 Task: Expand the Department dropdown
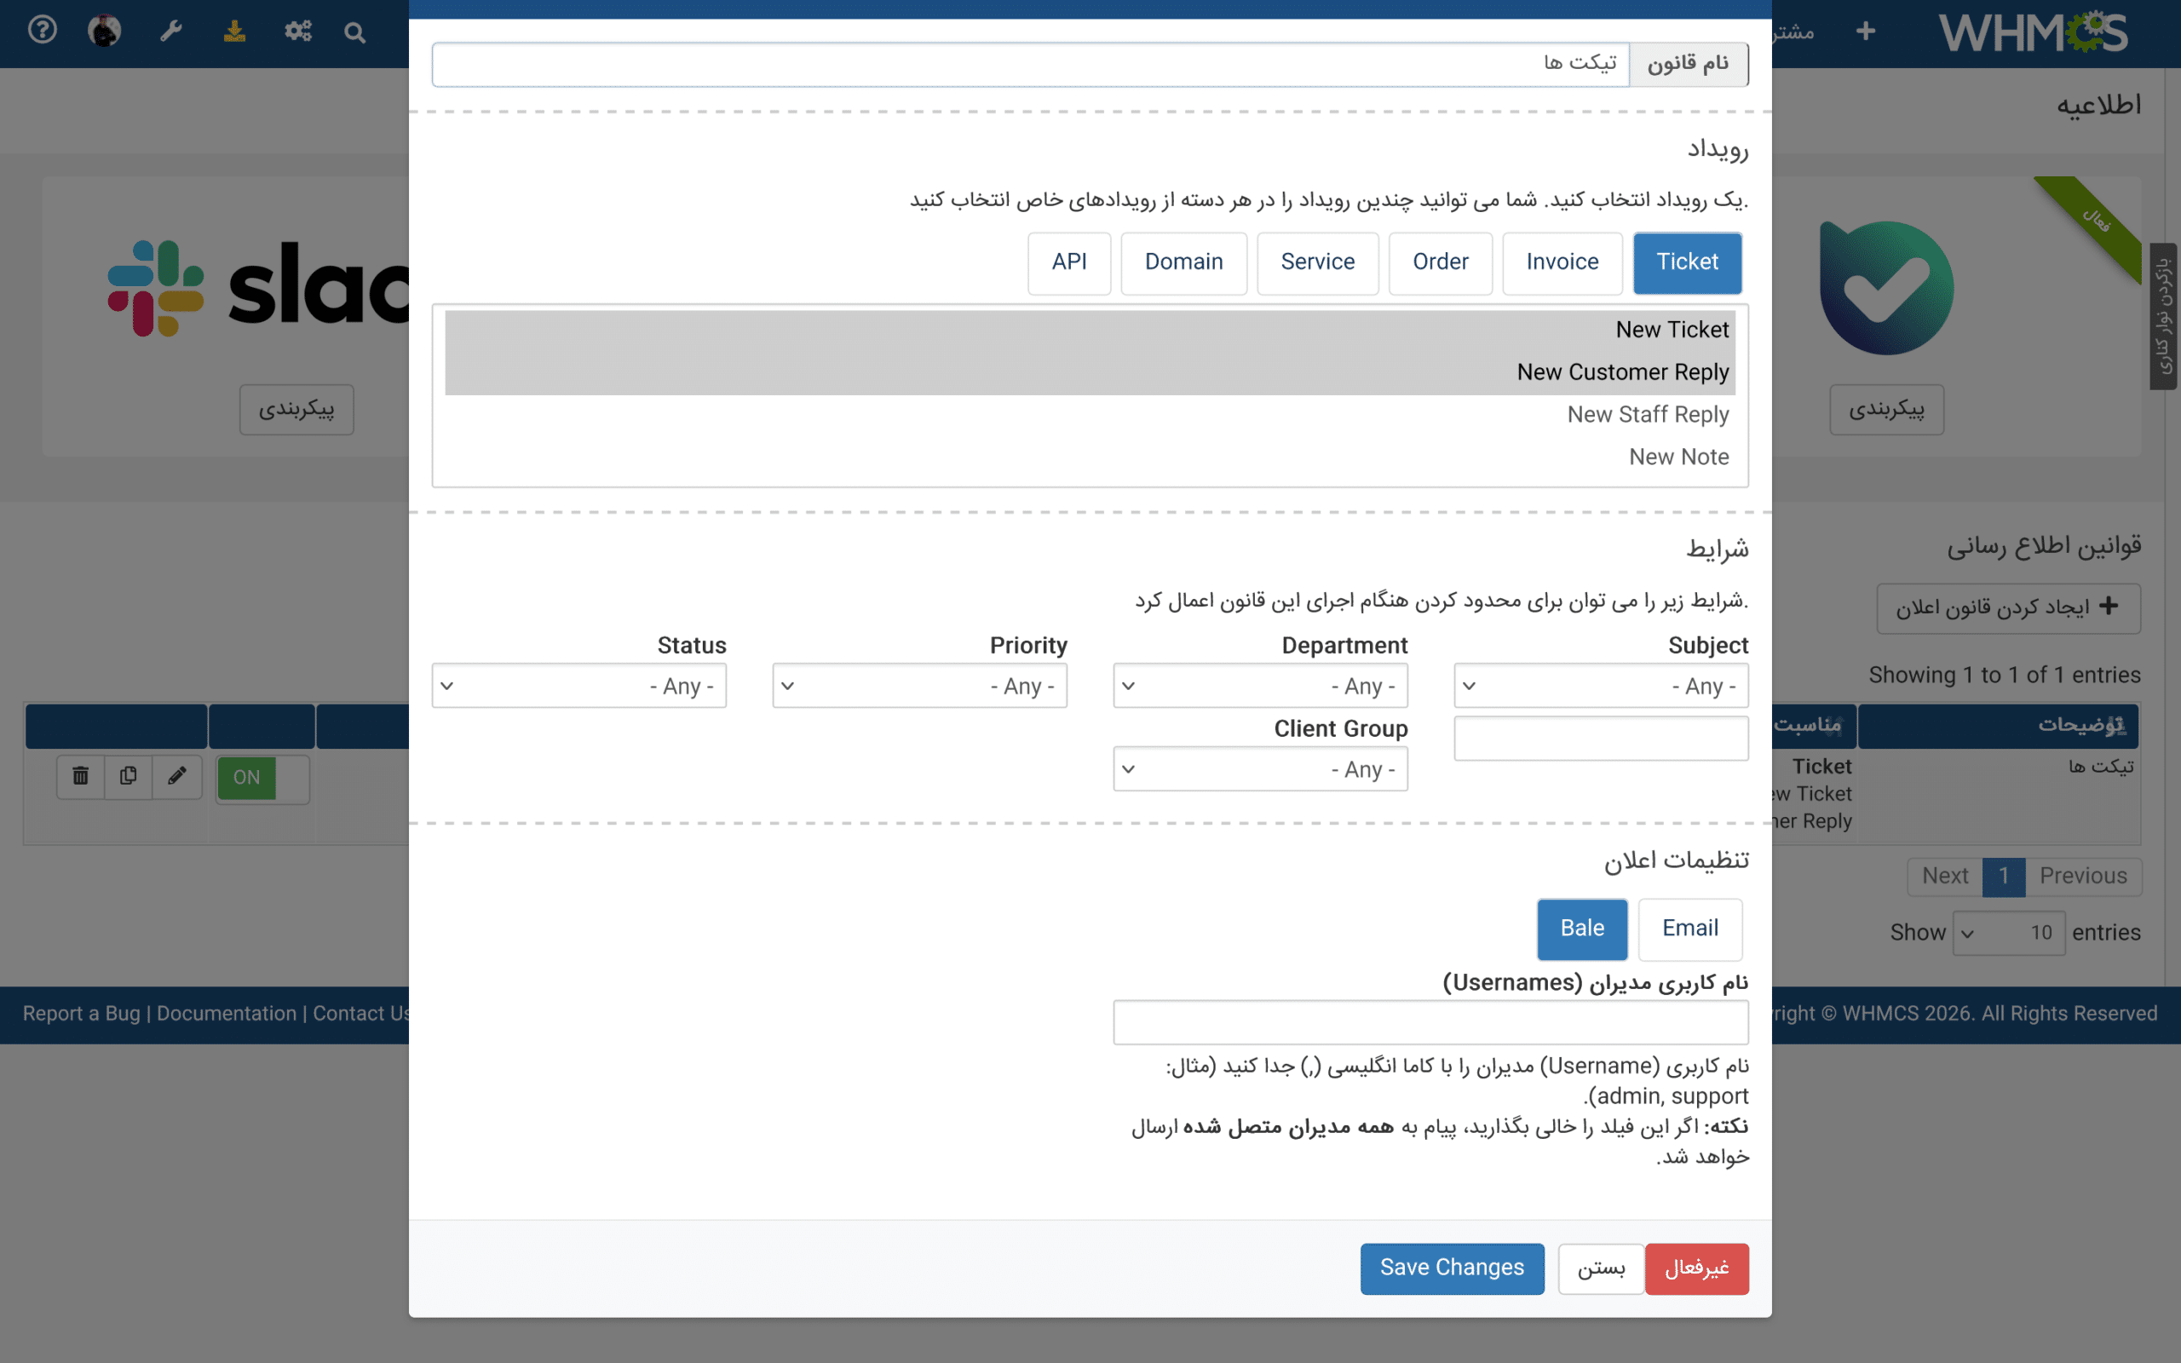1260,686
